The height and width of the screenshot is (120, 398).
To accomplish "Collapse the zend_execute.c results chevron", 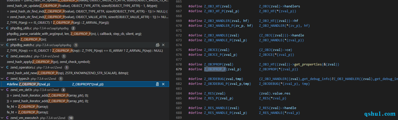I will coord(3,56).
